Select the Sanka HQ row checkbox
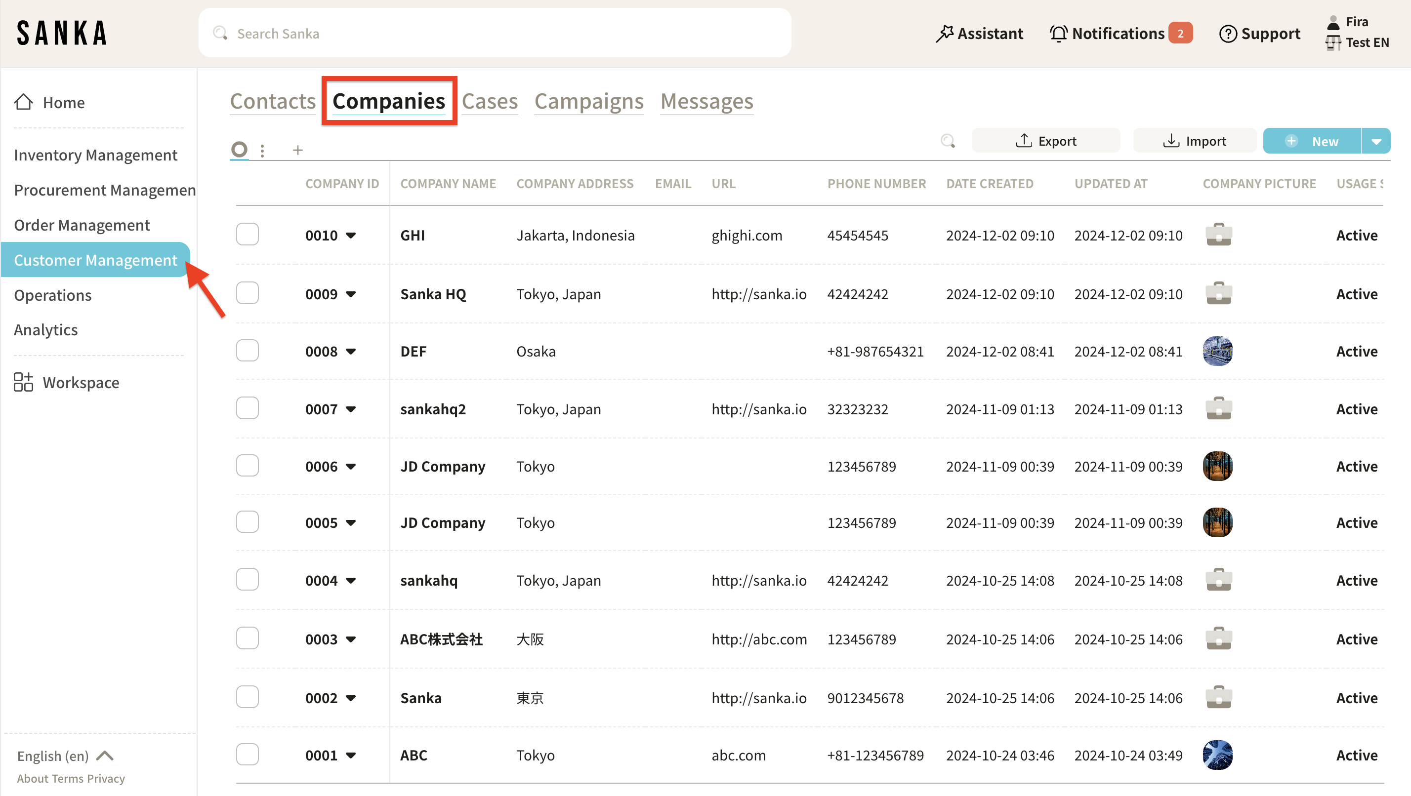This screenshot has height=796, width=1411. [x=247, y=293]
